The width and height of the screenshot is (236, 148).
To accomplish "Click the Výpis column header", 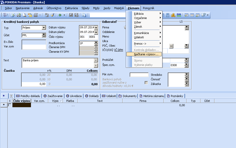I will coord(55,101).
